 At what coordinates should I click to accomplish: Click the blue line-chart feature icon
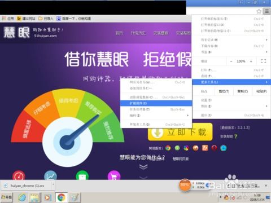[50, 175]
